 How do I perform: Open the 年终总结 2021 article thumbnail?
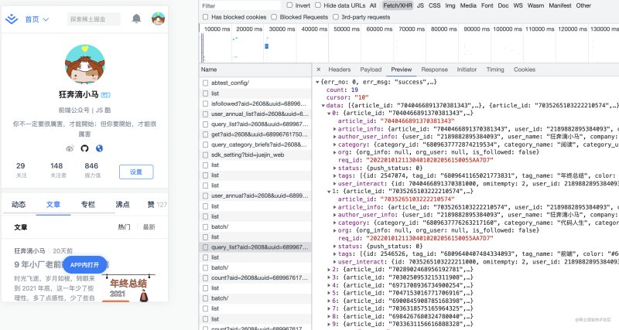tap(128, 288)
